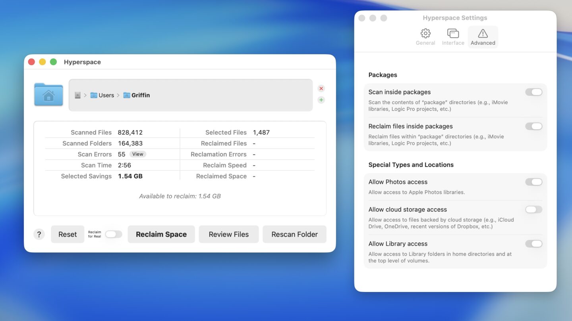Viewport: 572px width, 321px height.
Task: Open Review Files
Action: coord(228,234)
